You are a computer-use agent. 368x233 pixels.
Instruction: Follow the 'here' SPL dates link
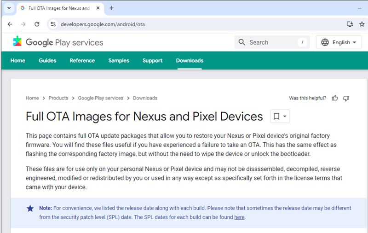pyautogui.click(x=239, y=217)
